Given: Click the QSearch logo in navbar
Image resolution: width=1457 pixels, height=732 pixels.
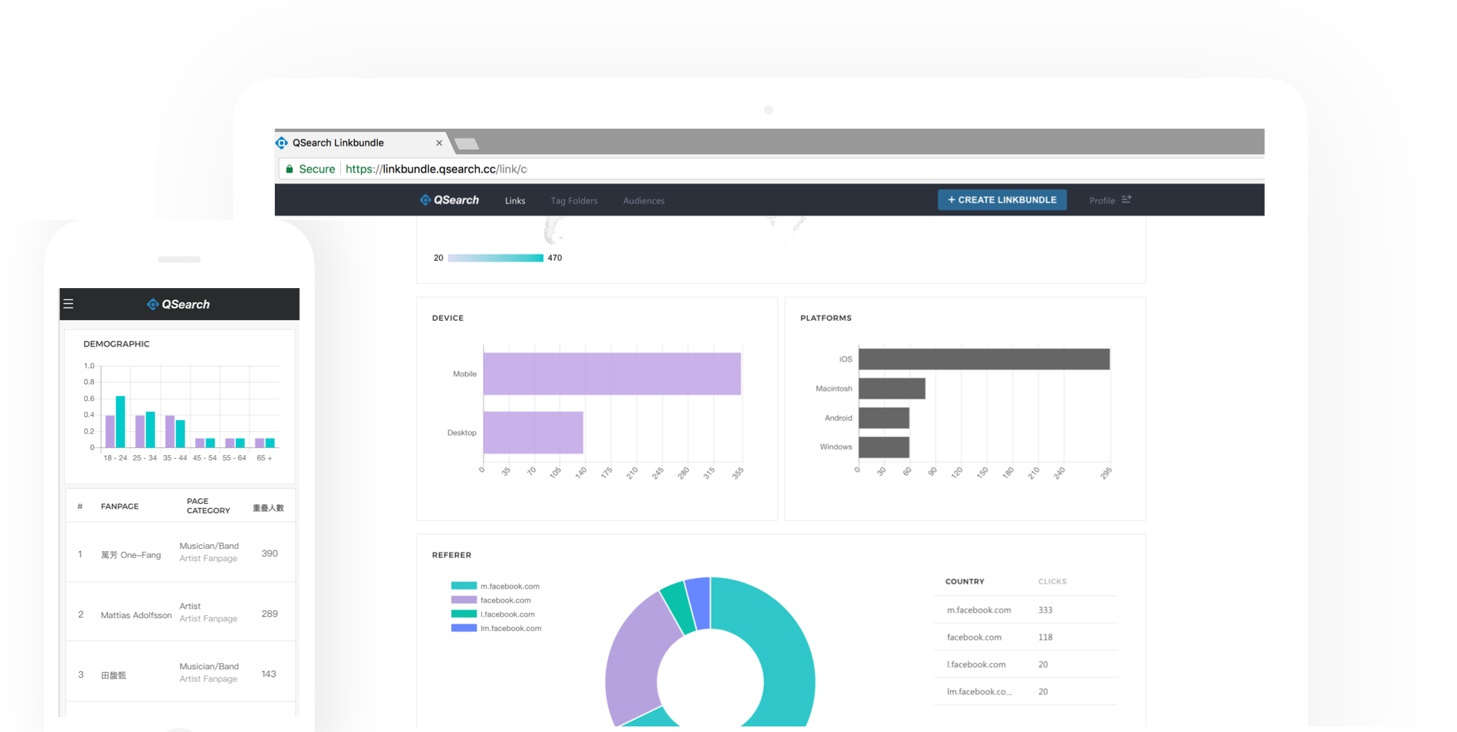Looking at the screenshot, I should click(x=449, y=200).
